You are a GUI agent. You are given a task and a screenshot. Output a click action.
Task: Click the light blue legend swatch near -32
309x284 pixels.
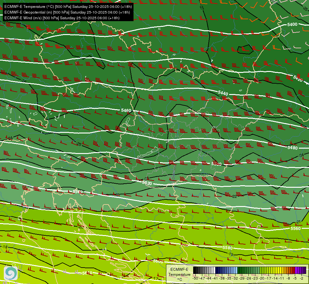point(236,270)
